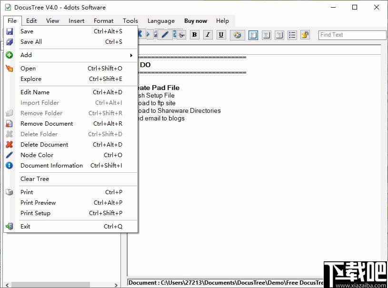Open the Language menu
The image size is (388, 288).
pos(161,21)
